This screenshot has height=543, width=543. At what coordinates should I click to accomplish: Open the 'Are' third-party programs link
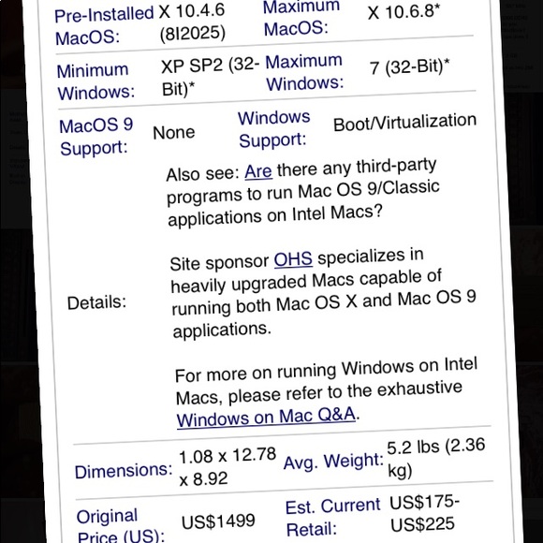click(x=258, y=171)
